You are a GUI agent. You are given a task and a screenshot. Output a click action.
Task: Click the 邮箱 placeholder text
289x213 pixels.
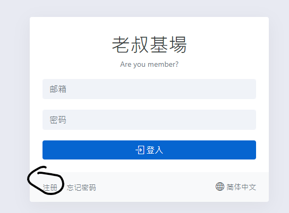tap(58, 89)
